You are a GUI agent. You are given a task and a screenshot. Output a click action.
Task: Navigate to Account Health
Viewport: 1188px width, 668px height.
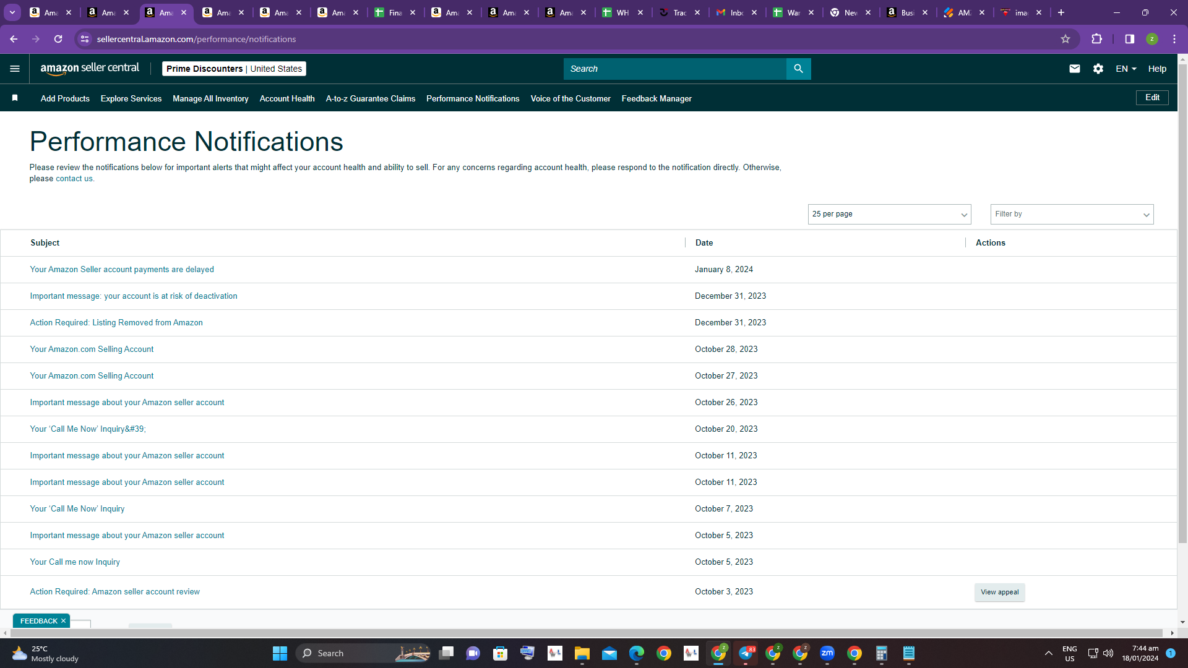pos(287,98)
